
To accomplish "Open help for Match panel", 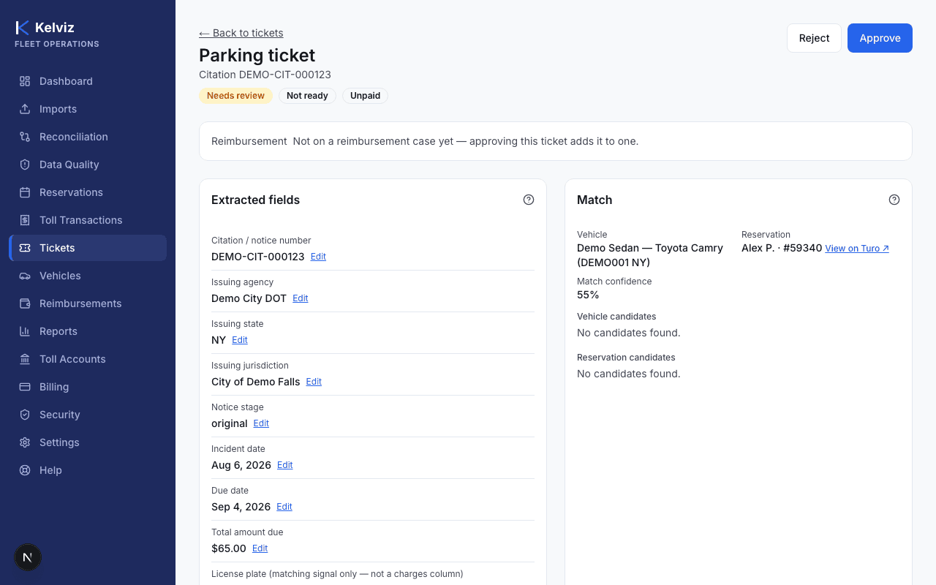I will (894, 200).
